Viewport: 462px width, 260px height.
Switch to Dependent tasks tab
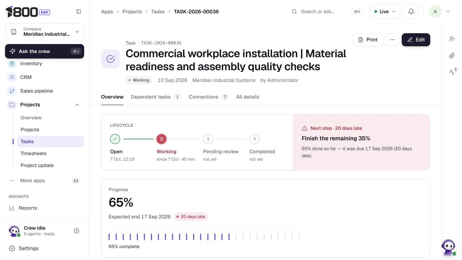click(x=156, y=97)
